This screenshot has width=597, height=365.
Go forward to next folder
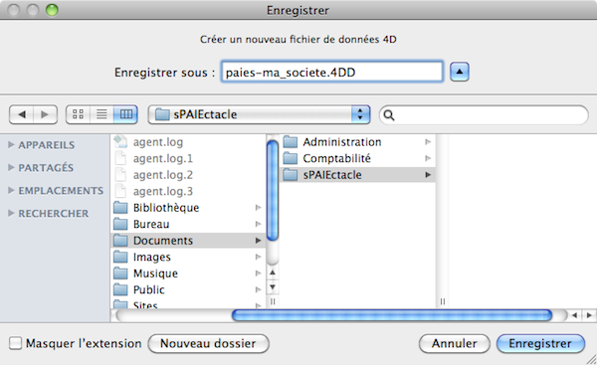click(45, 114)
